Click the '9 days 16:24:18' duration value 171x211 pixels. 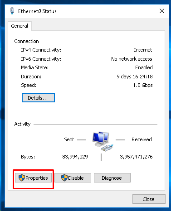point(135,77)
